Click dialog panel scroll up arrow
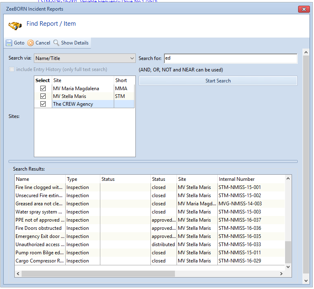The image size is (314, 289). point(306,53)
